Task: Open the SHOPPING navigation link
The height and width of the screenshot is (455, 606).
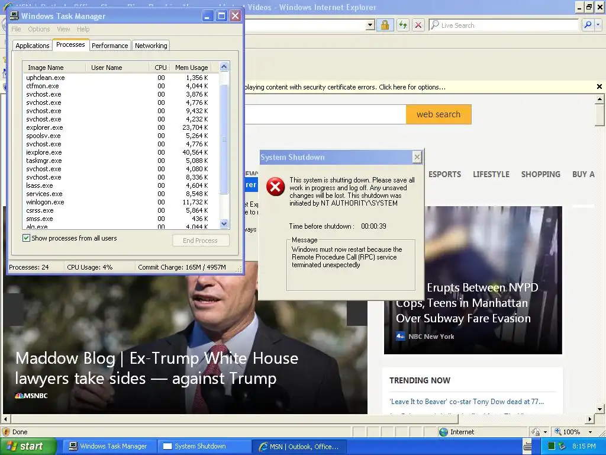Action: click(x=541, y=174)
